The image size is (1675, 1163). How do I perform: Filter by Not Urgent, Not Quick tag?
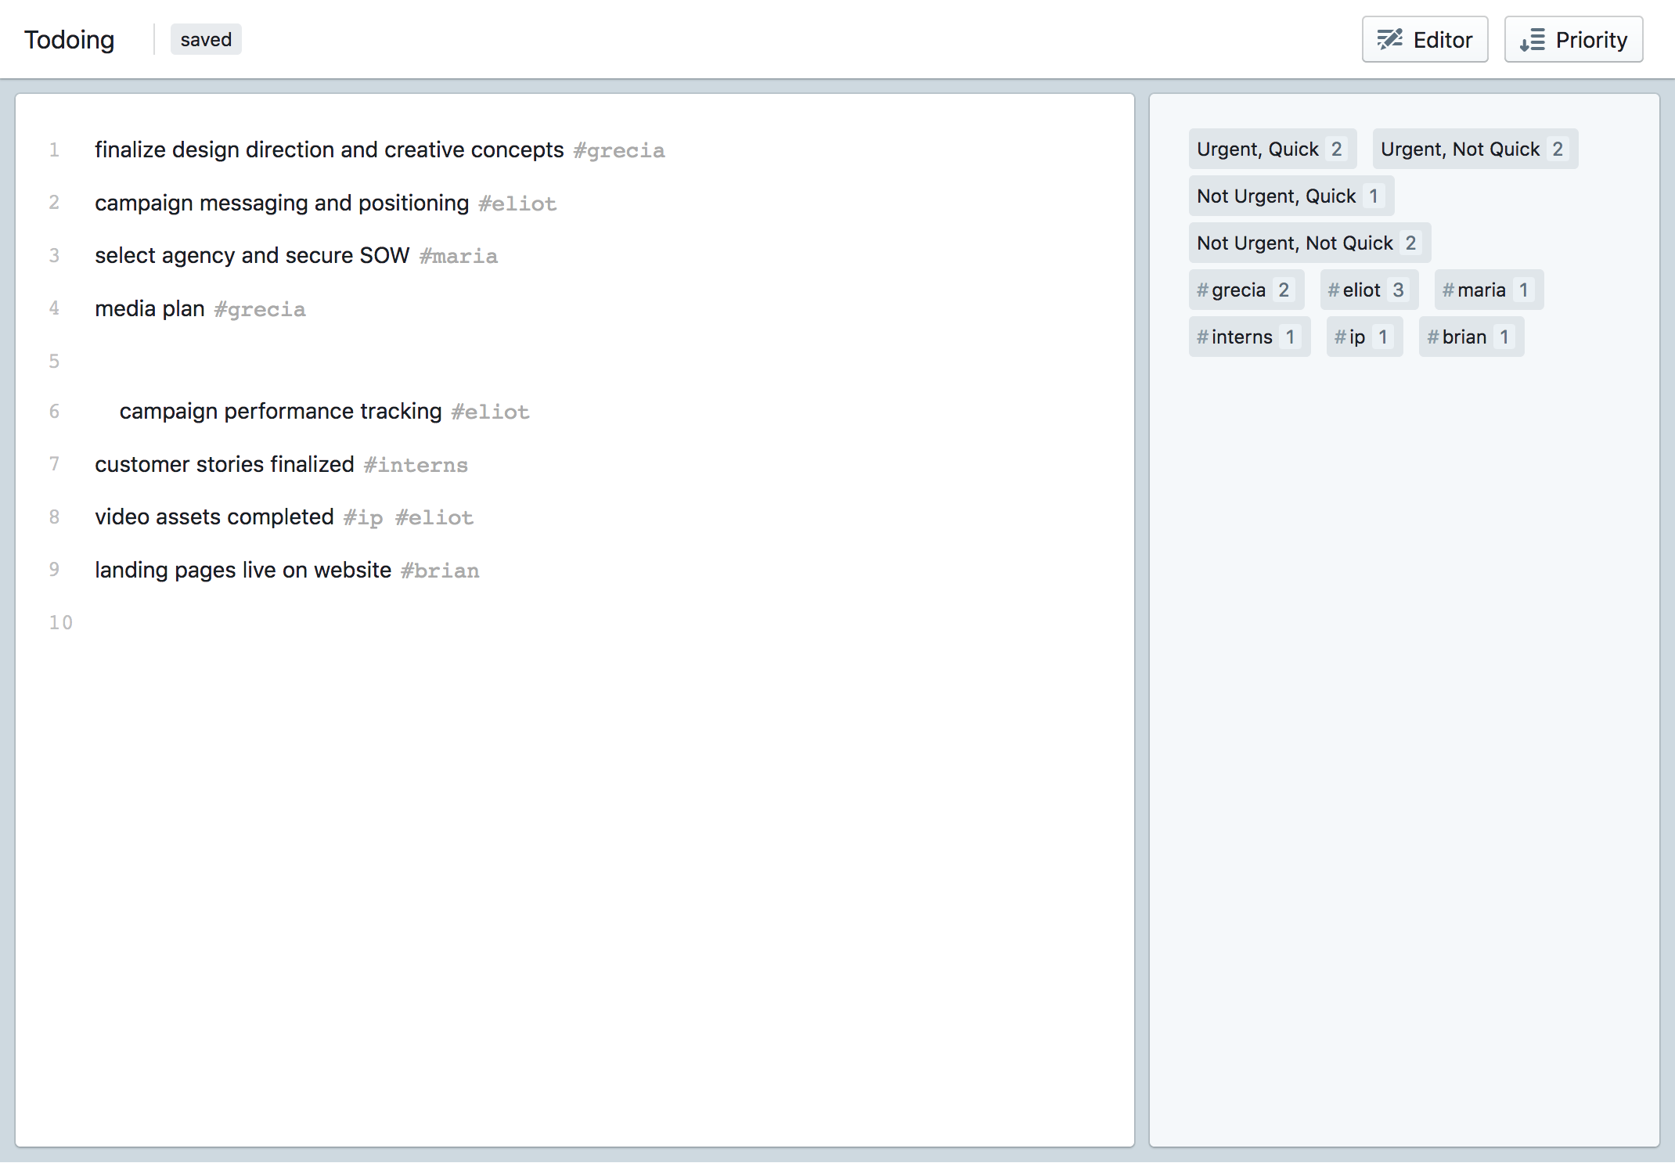coord(1309,243)
